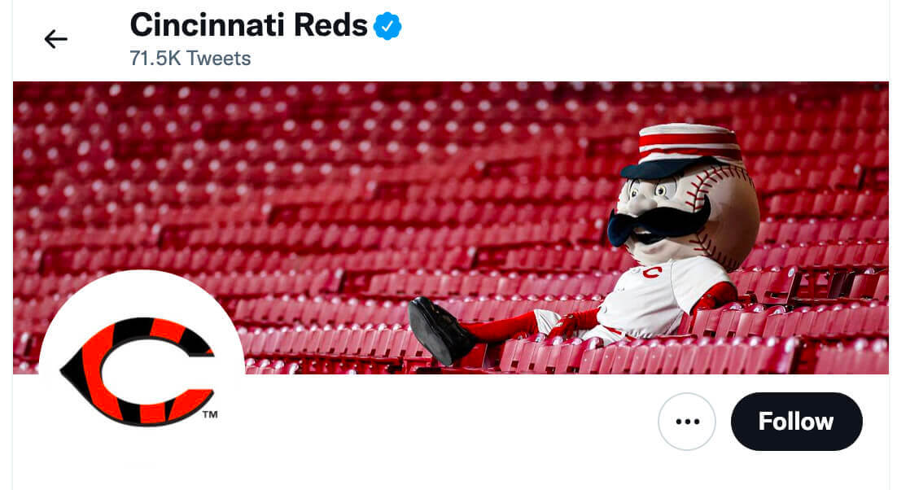Open the three-dot more options button
Image resolution: width=897 pixels, height=490 pixels.
pos(686,422)
